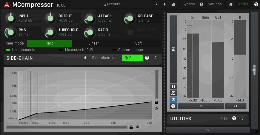This screenshot has height=135, width=260.
Task: Click the home icon
Action: [x=231, y=4]
